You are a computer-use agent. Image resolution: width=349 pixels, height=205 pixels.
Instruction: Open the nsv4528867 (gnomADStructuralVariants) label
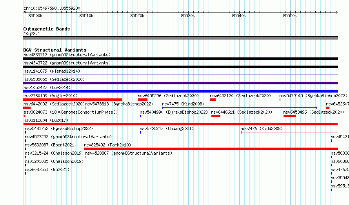click(129, 153)
